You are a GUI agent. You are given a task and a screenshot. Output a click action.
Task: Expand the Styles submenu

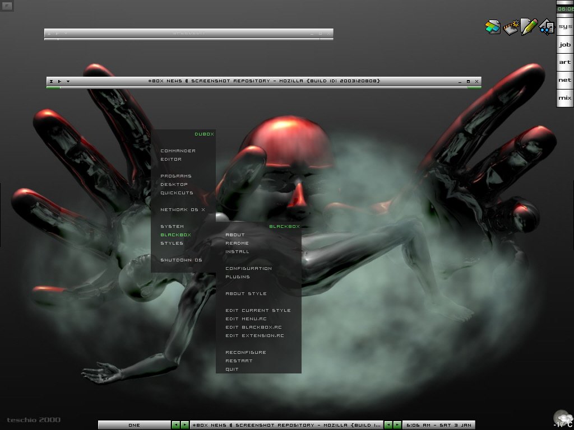click(x=172, y=243)
